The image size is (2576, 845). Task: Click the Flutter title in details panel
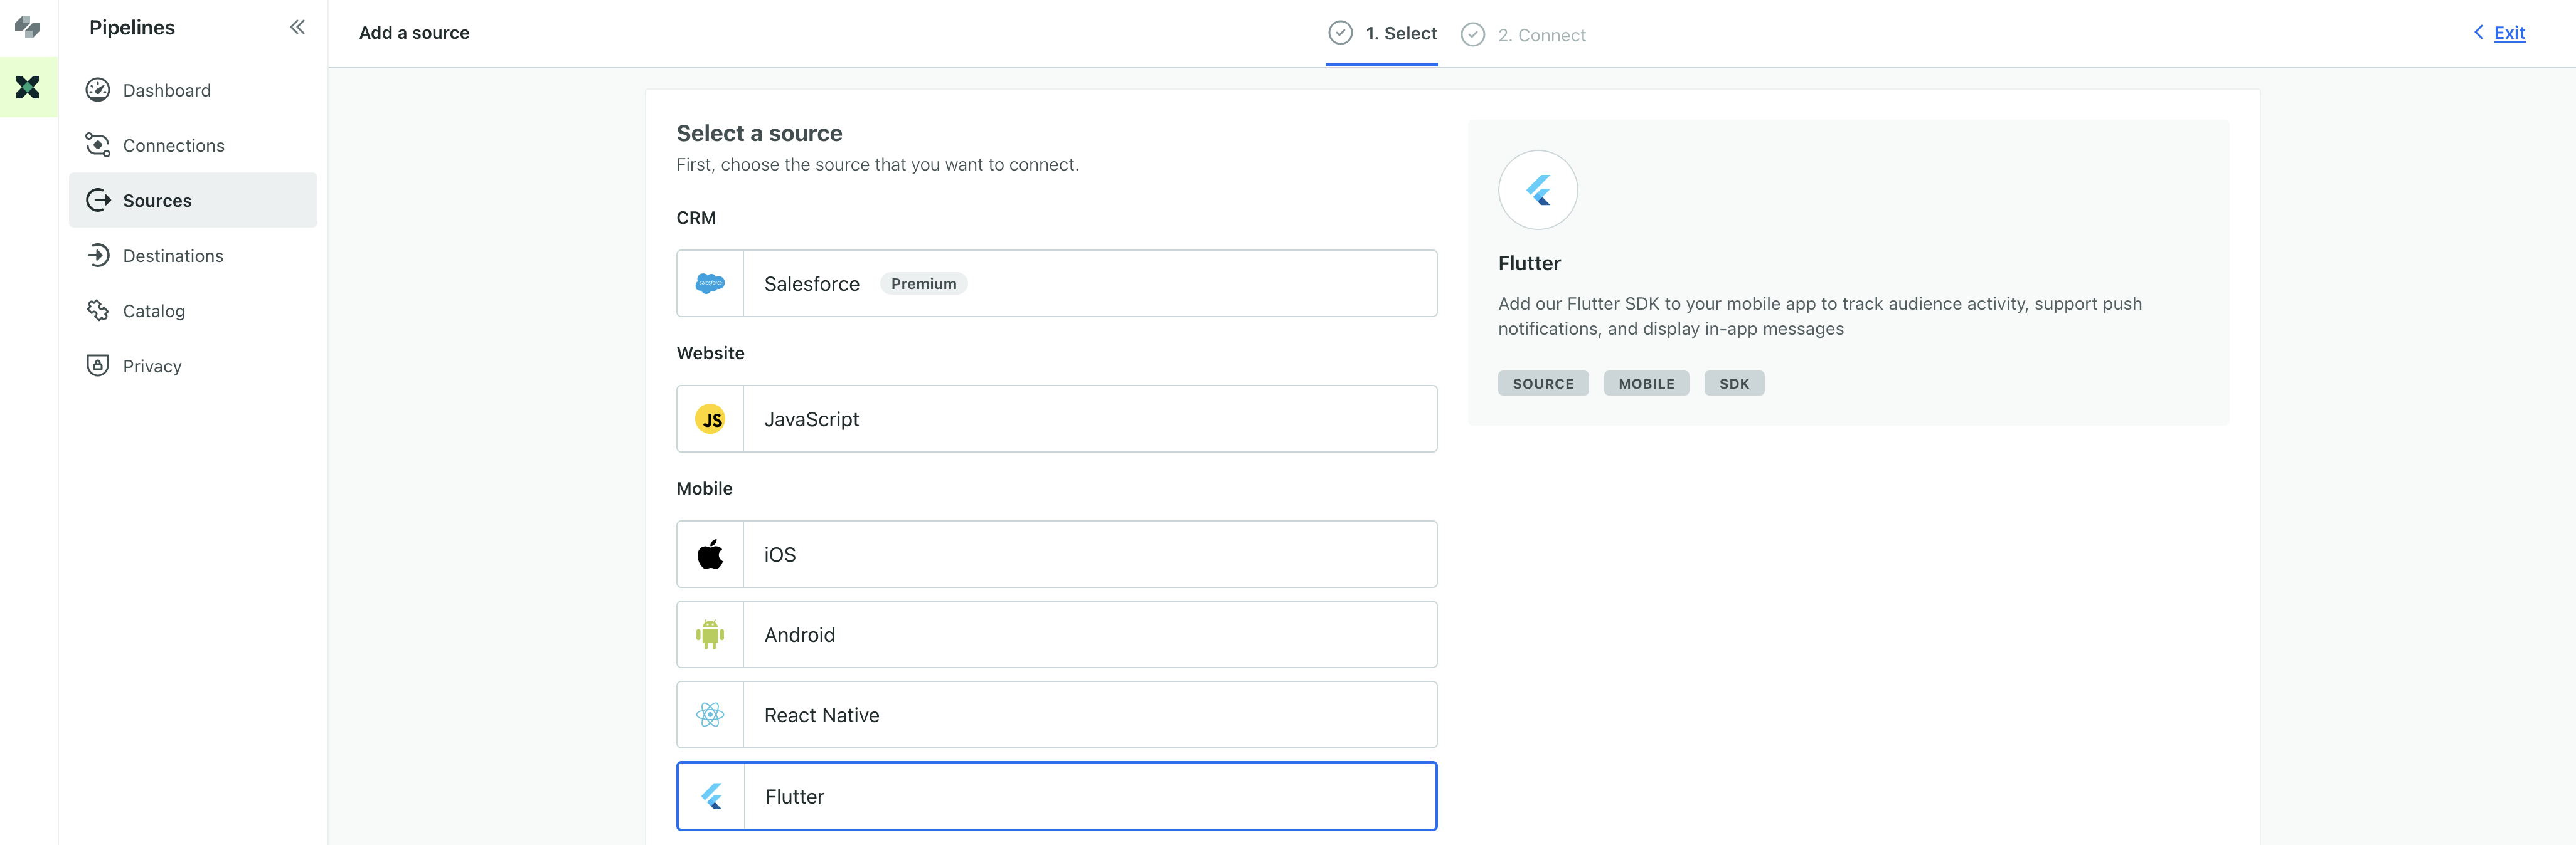pos(1529,264)
